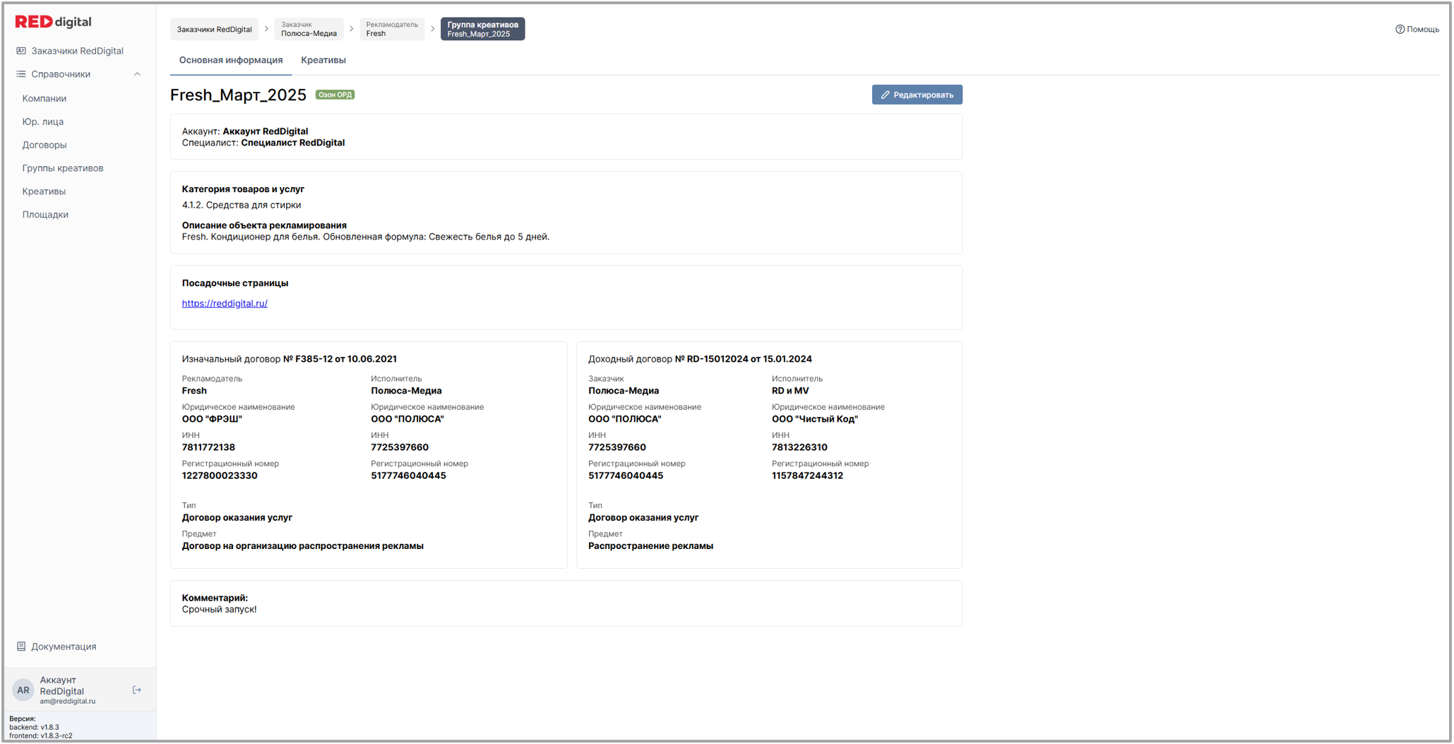This screenshot has width=1454, height=744.
Task: Open the Справочники menu label
Action: (61, 74)
